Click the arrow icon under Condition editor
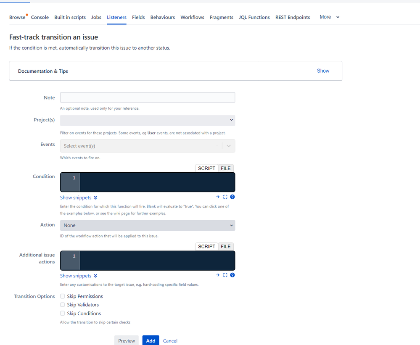Image resolution: width=420 pixels, height=345 pixels. (218, 197)
